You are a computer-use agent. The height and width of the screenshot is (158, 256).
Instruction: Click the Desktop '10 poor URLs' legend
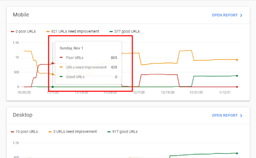pos(24,131)
